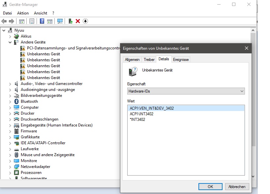Click the update driver green arrow icon
Screen dimensions: 270x194
click(x=71, y=21)
